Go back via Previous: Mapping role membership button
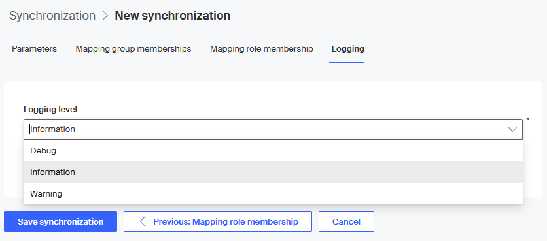This screenshot has height=241, width=547. click(x=218, y=221)
